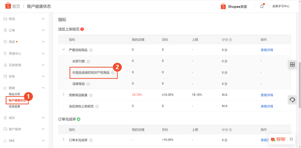Click 查看详情 for 严重违规商品
The width and height of the screenshot is (301, 148).
(267, 50)
